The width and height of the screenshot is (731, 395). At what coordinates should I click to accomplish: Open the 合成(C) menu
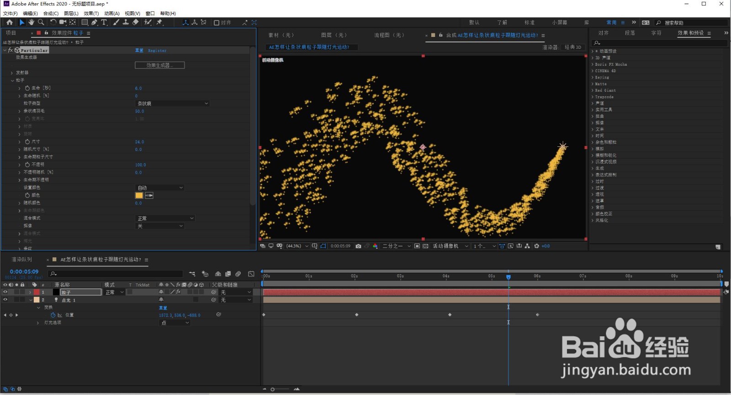click(51, 13)
